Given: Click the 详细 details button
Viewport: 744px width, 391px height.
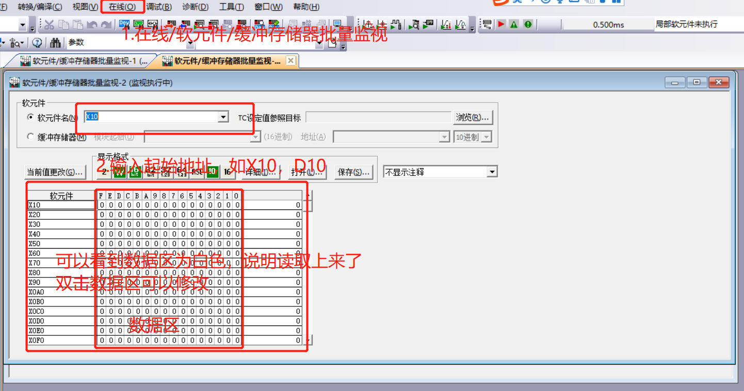Looking at the screenshot, I should point(261,172).
